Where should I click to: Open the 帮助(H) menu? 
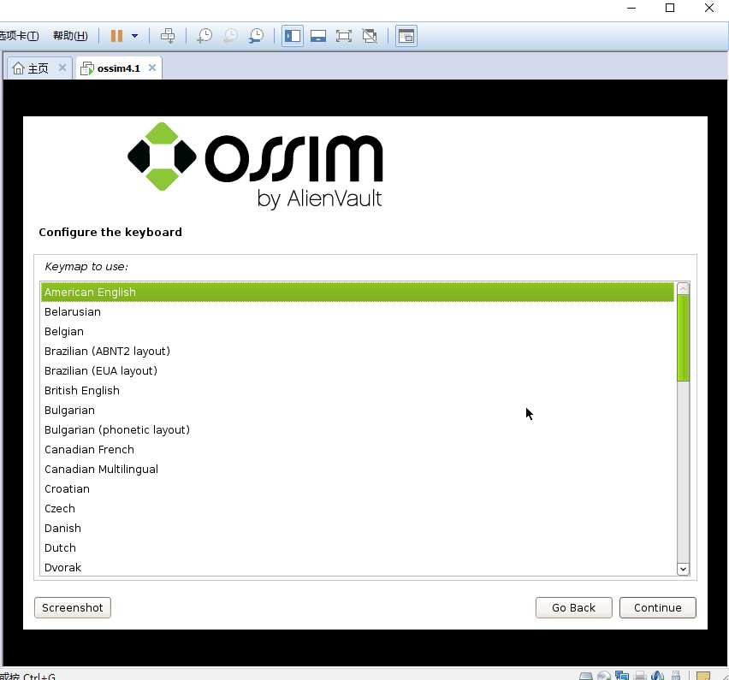pos(70,36)
